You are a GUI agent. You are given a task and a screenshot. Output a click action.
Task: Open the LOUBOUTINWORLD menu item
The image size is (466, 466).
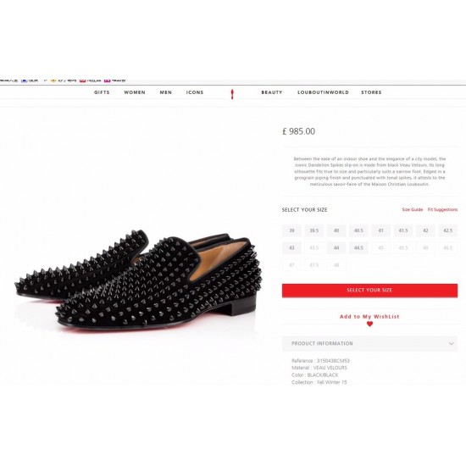click(x=323, y=92)
